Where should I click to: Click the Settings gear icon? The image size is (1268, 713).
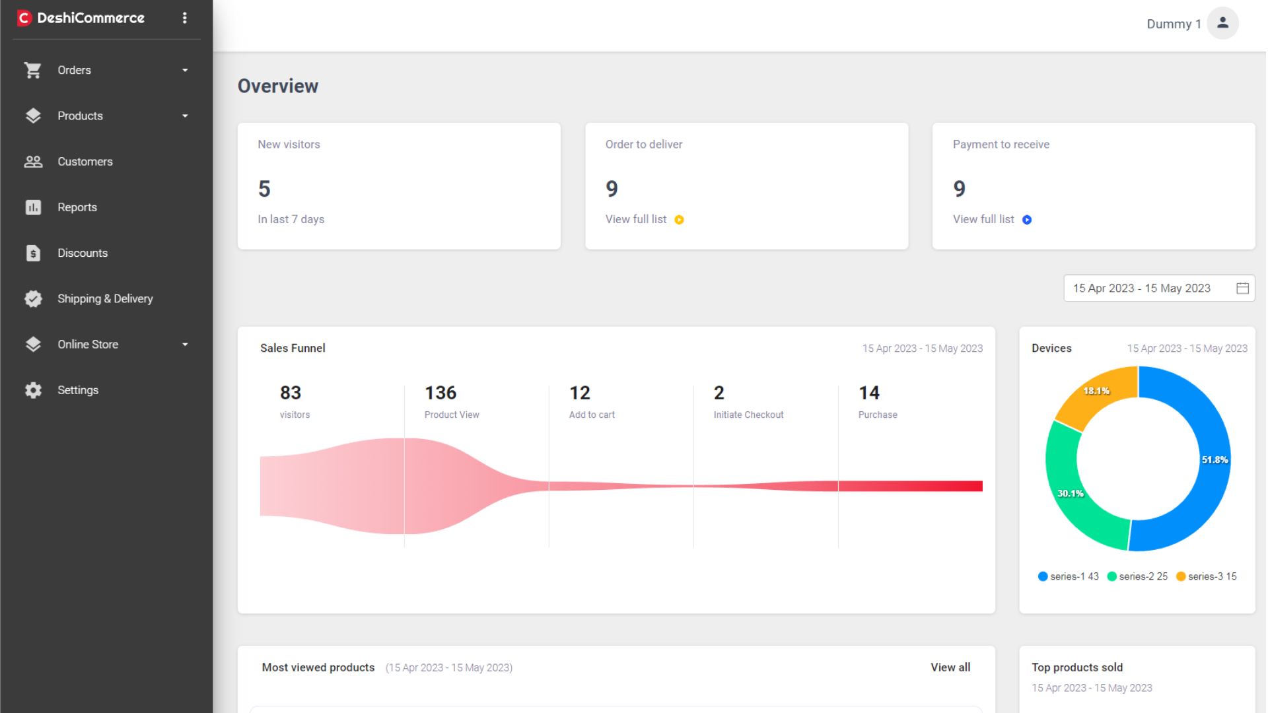click(33, 390)
